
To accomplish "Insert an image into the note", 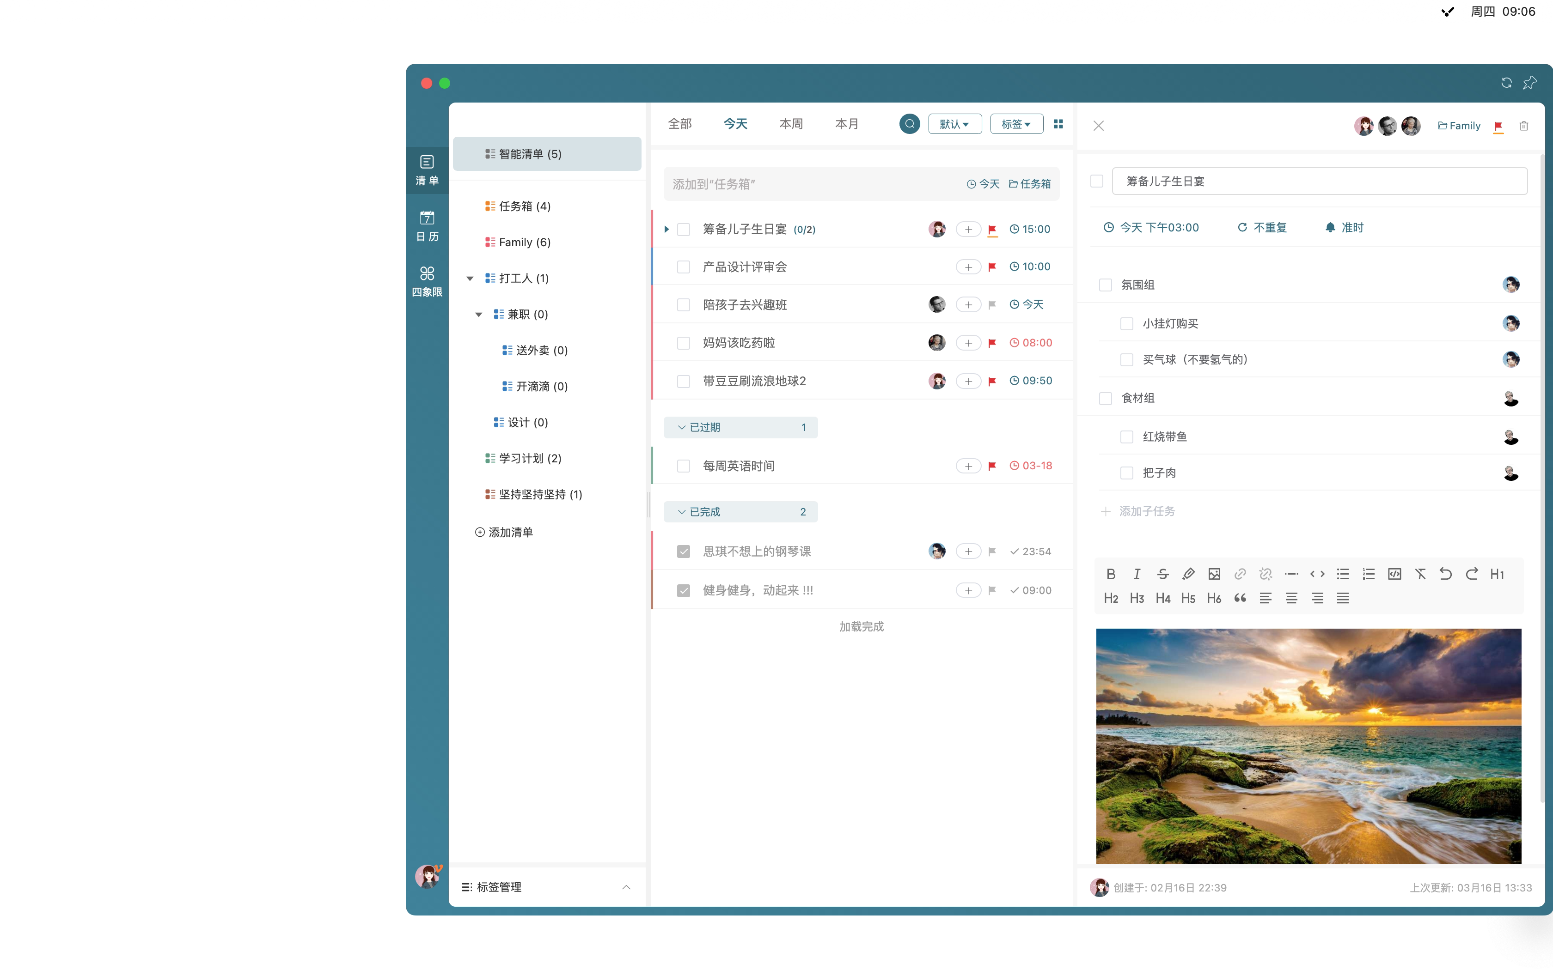I will tap(1214, 574).
